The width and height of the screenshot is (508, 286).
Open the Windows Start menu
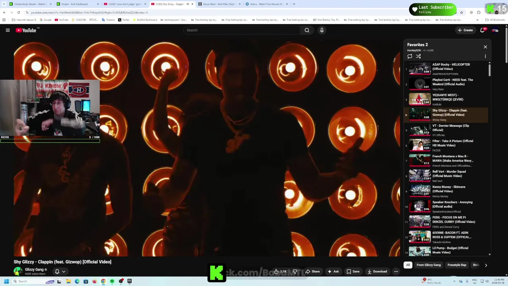(6, 281)
